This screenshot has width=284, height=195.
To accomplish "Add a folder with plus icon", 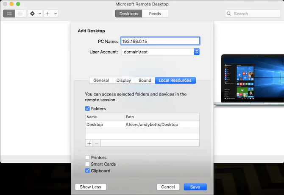I will [x=89, y=143].
